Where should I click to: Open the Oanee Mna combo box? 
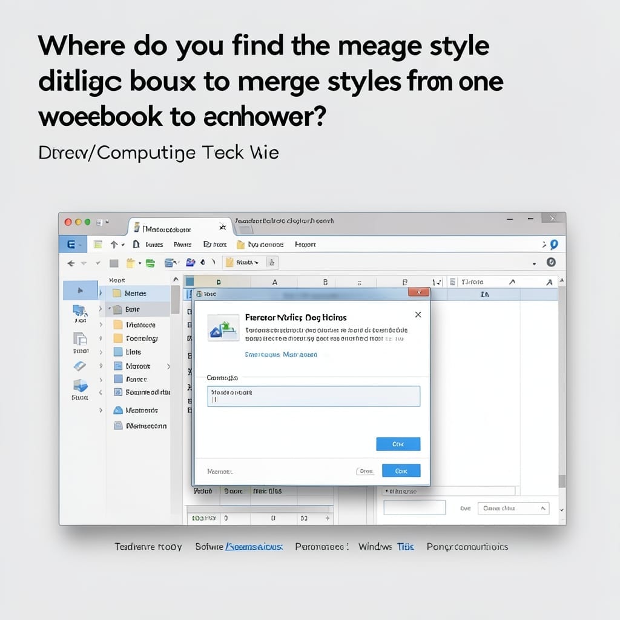point(513,508)
